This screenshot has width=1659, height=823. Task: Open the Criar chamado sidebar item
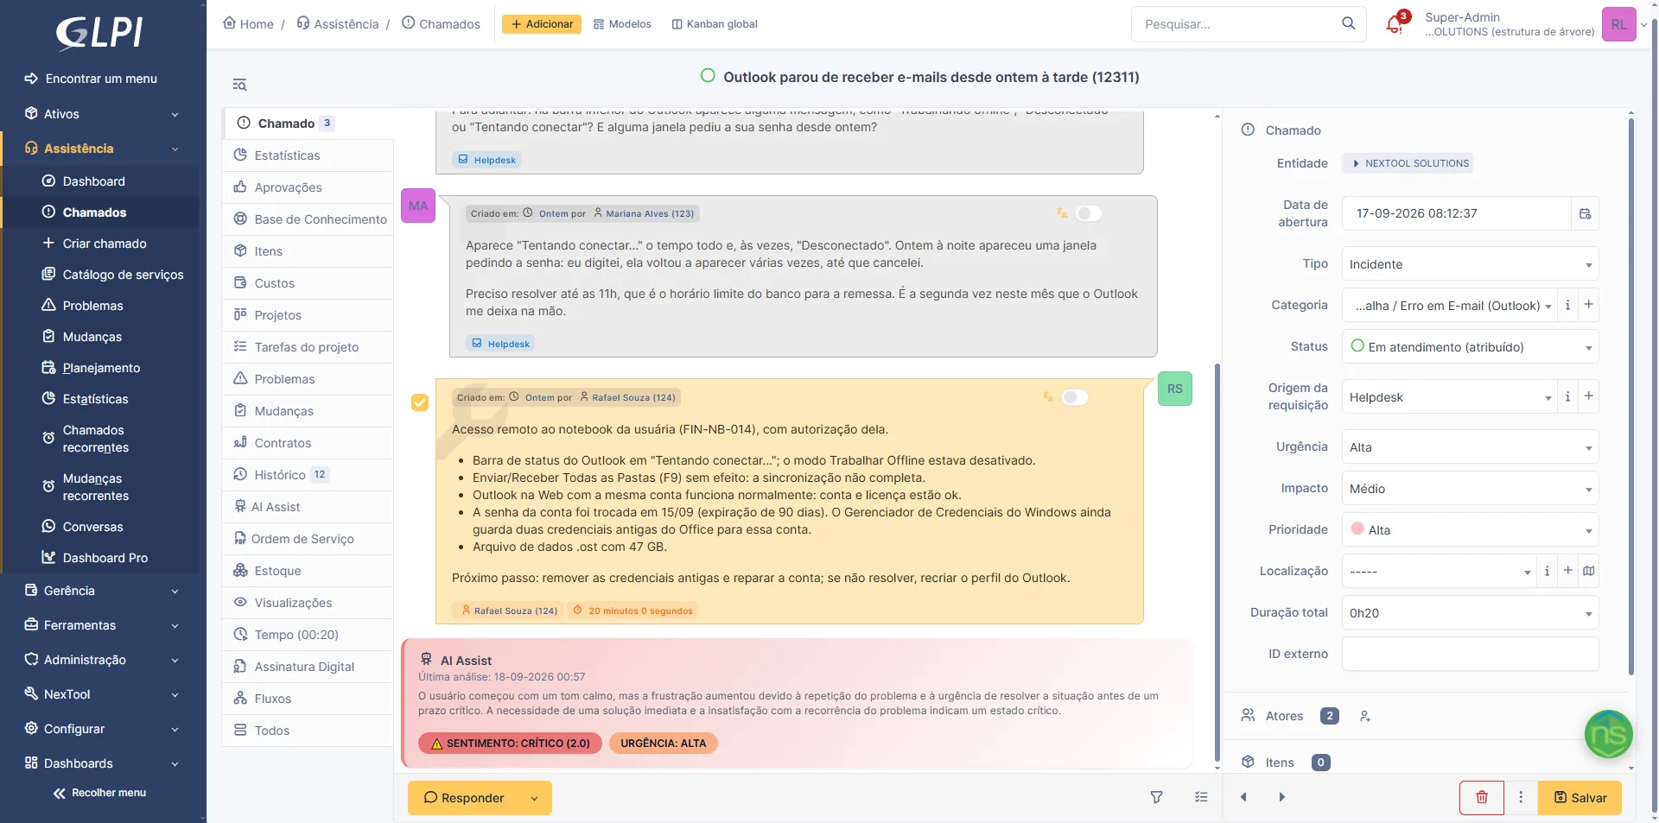pyautogui.click(x=103, y=244)
